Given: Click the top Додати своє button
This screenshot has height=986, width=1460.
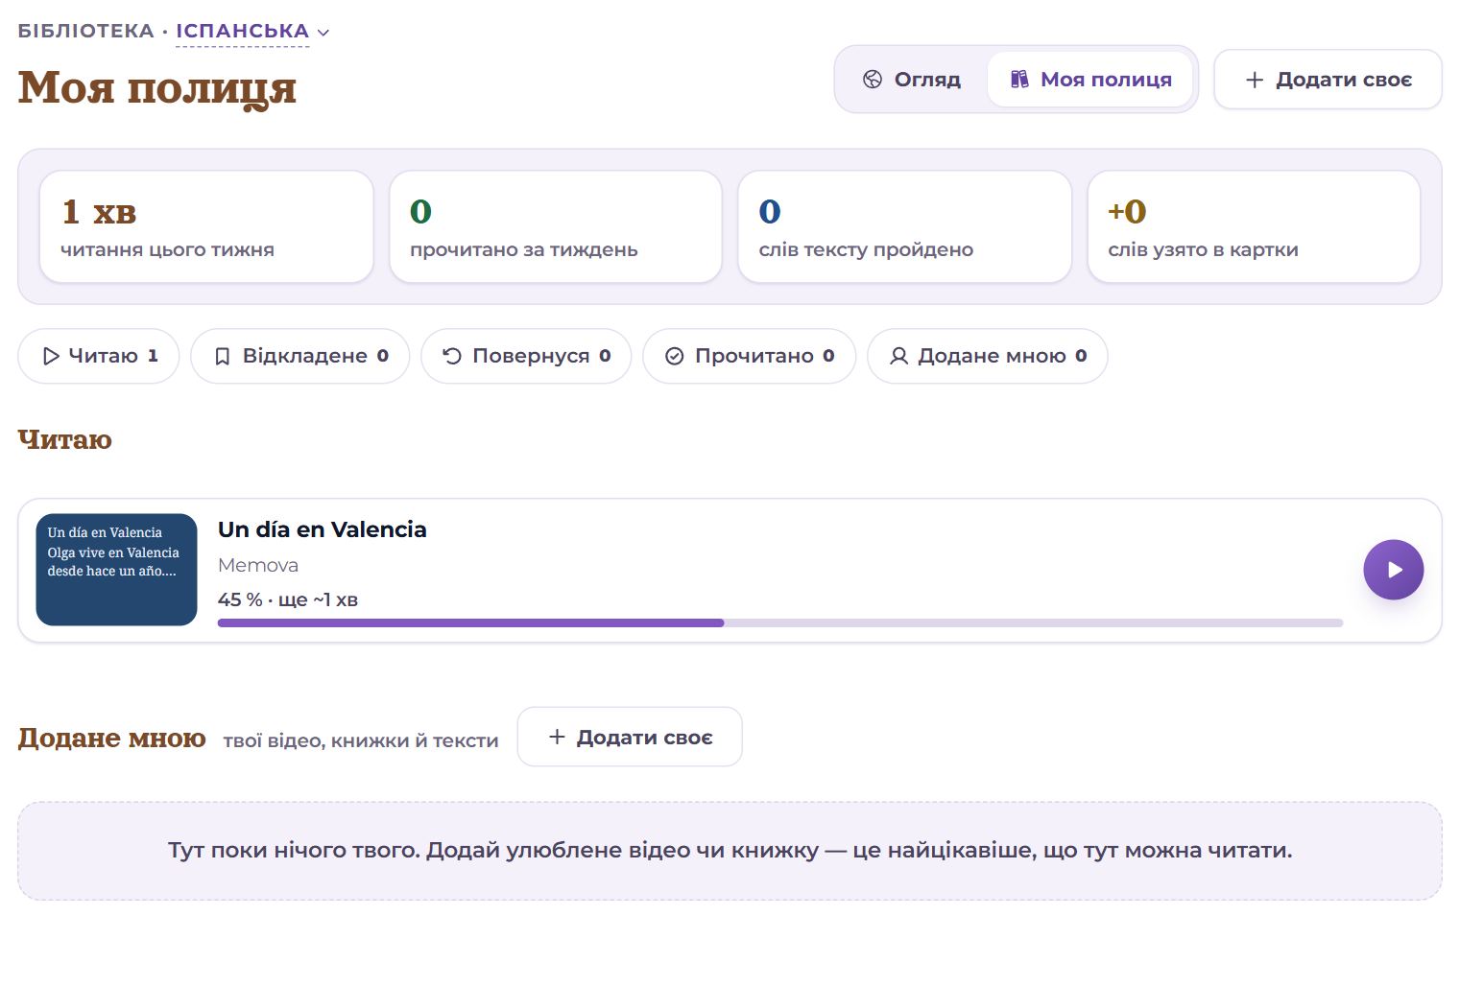Looking at the screenshot, I should click(1328, 80).
